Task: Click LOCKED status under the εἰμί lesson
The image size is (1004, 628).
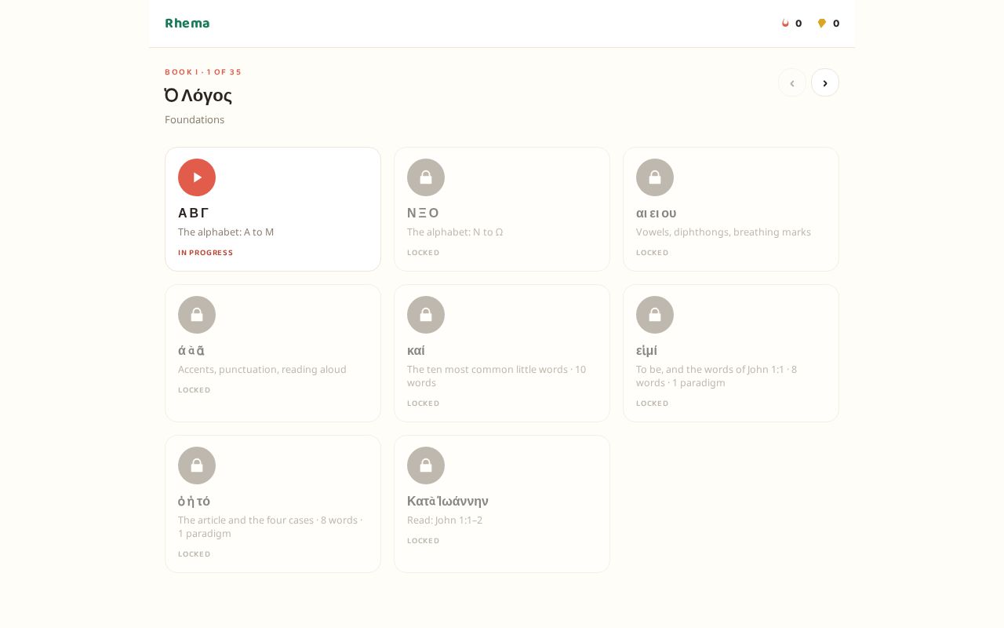Action: [x=653, y=403]
